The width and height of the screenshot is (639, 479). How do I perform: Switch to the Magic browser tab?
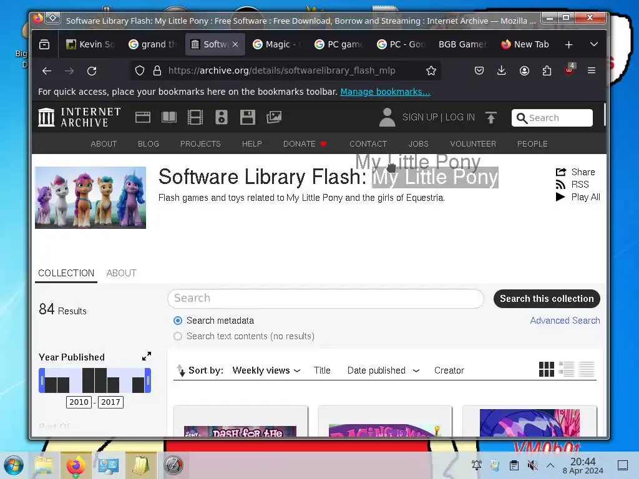[x=276, y=44]
